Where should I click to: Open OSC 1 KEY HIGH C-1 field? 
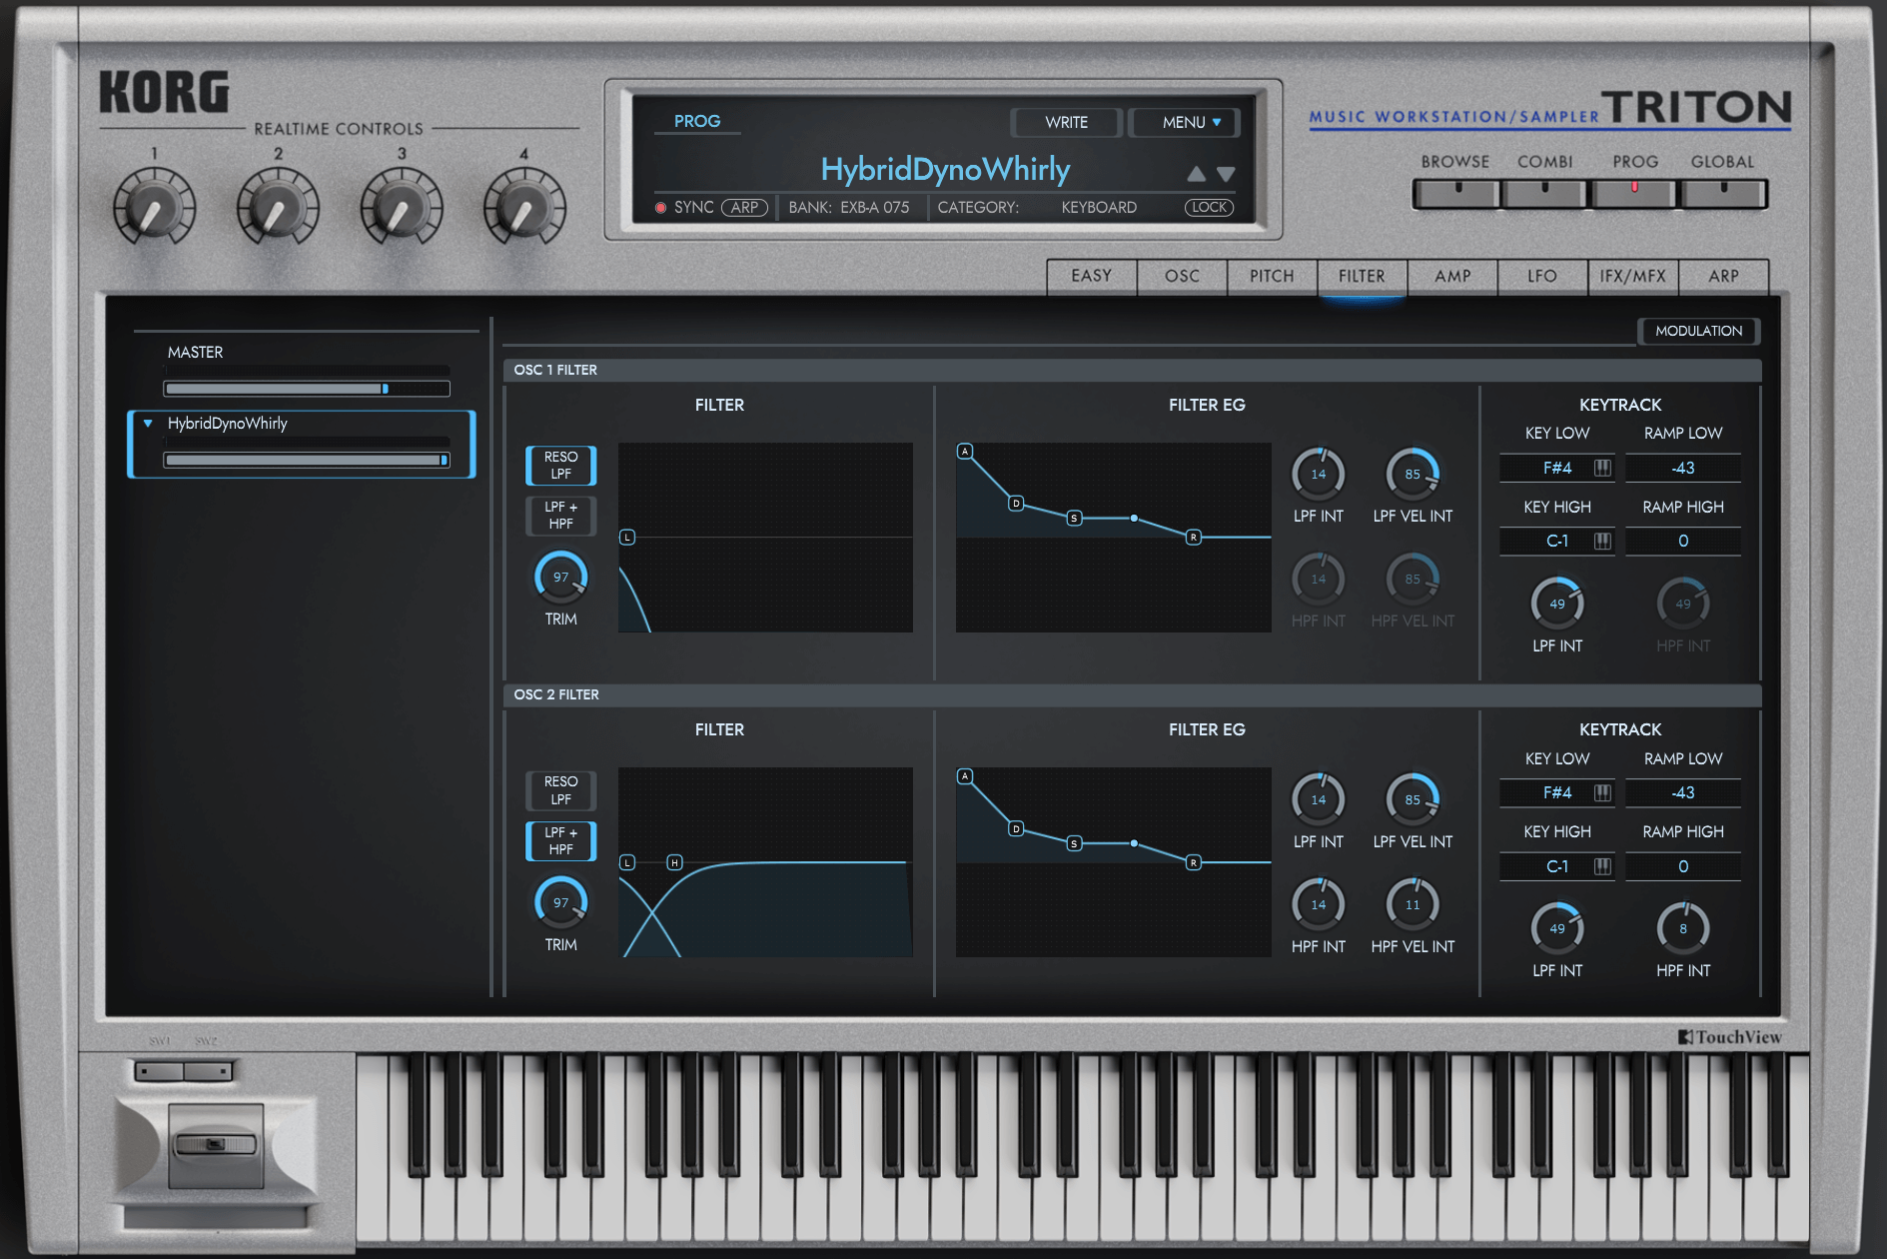1557,541
